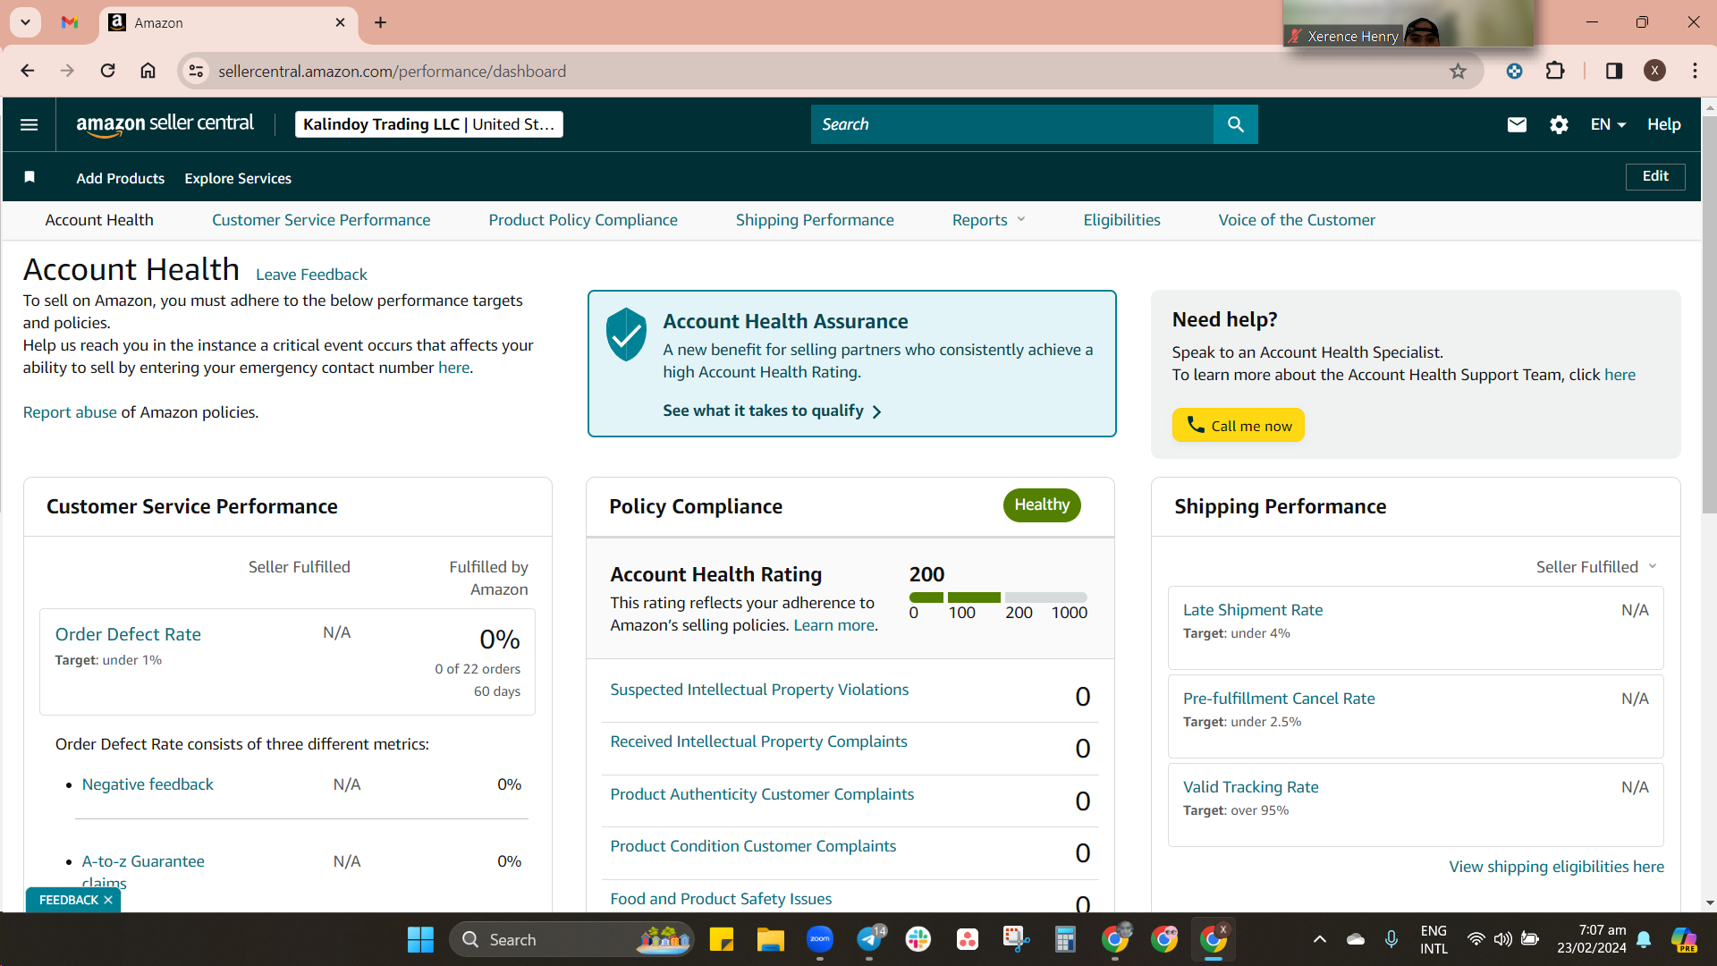
Task: Open Telegram from the taskbar
Action: click(x=869, y=939)
